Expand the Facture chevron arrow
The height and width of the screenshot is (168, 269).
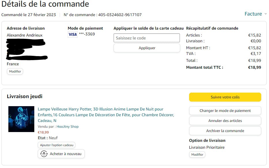(x=266, y=14)
